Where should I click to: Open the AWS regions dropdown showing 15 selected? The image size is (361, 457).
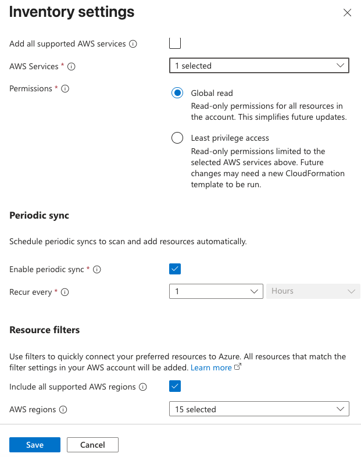click(259, 409)
